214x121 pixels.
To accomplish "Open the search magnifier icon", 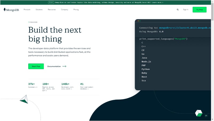I will click(177, 10).
